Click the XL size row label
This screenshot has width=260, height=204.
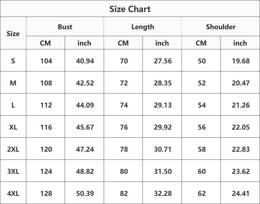(13, 127)
